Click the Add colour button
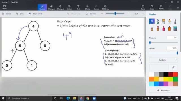 163,90
